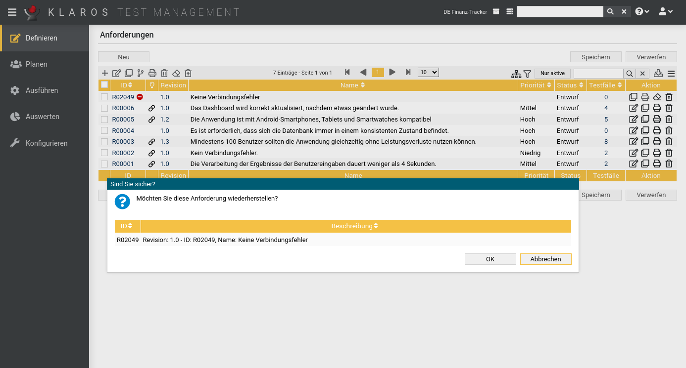Open the Planen section in sidebar
The height and width of the screenshot is (368, 686).
pyautogui.click(x=45, y=64)
